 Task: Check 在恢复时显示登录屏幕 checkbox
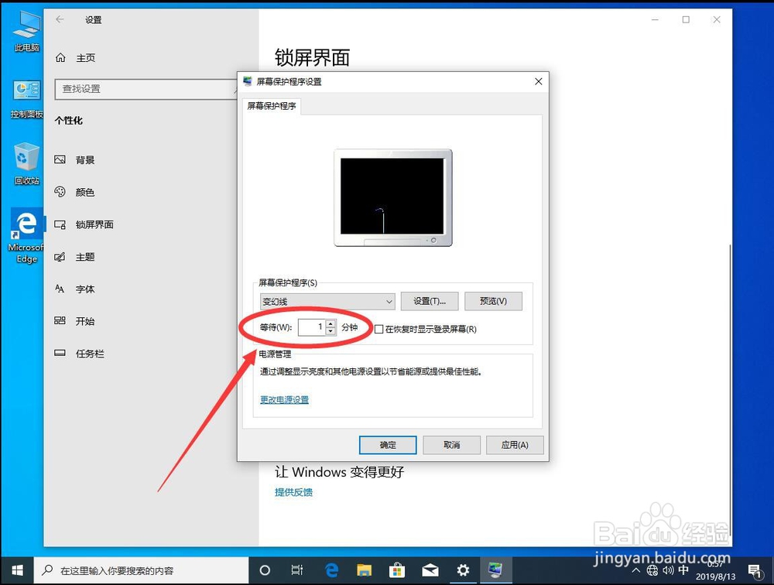click(x=379, y=330)
